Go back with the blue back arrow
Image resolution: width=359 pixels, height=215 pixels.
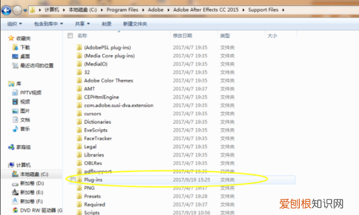(x=6, y=10)
